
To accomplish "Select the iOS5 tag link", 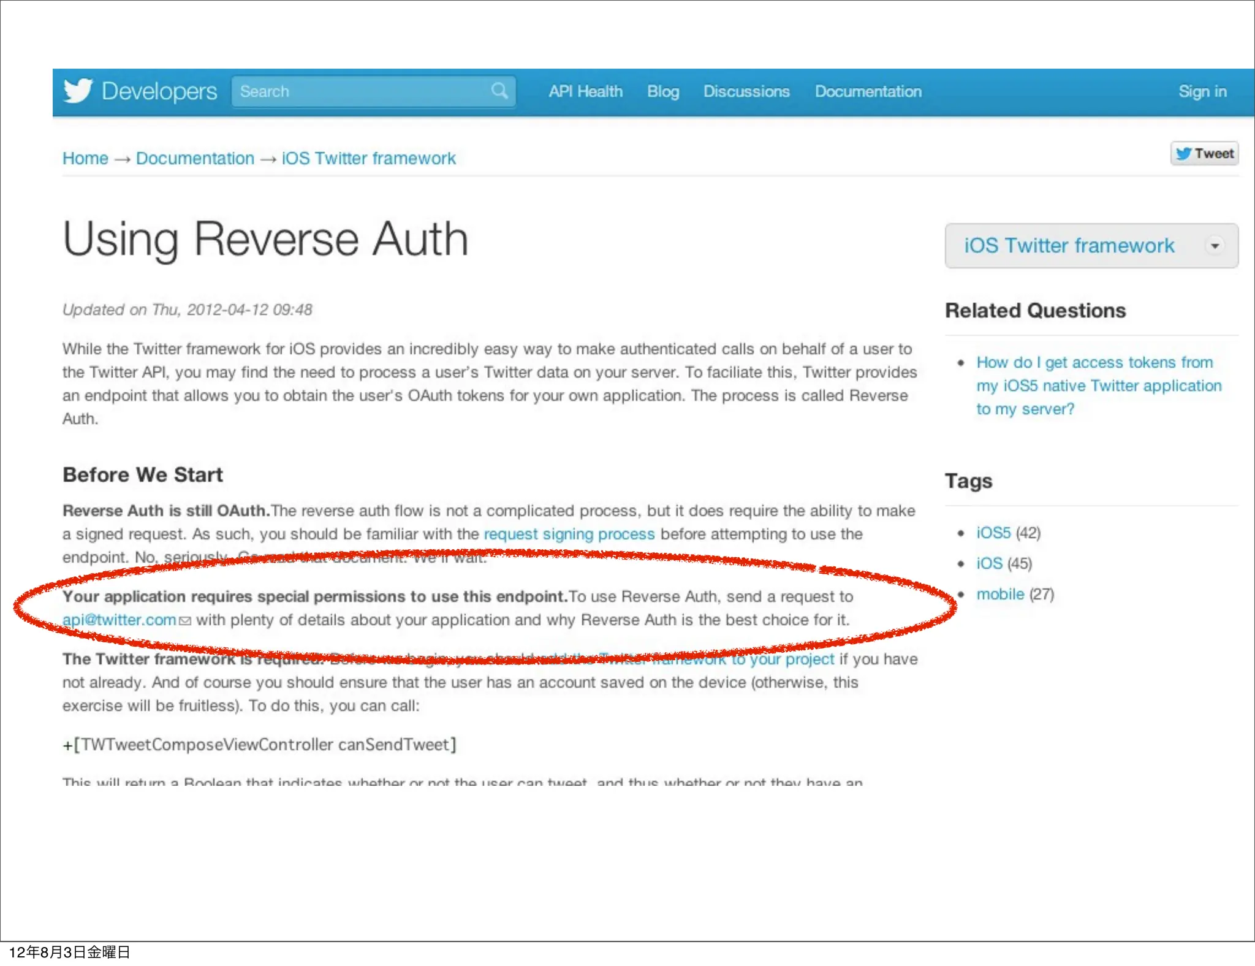I will click(993, 533).
